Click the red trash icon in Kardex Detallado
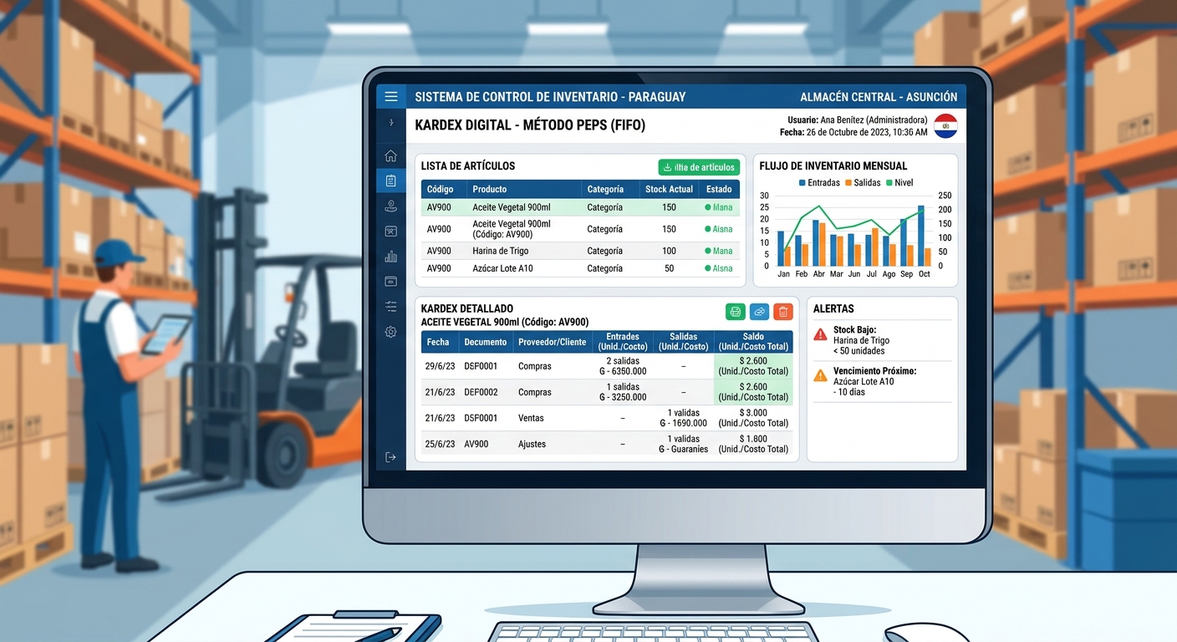The image size is (1177, 642). pos(782,310)
